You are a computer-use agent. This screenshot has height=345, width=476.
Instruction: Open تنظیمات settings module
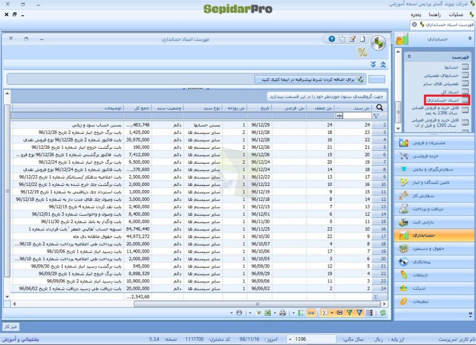coord(435,301)
